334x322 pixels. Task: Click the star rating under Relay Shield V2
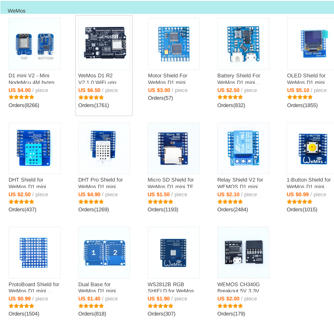point(230,202)
